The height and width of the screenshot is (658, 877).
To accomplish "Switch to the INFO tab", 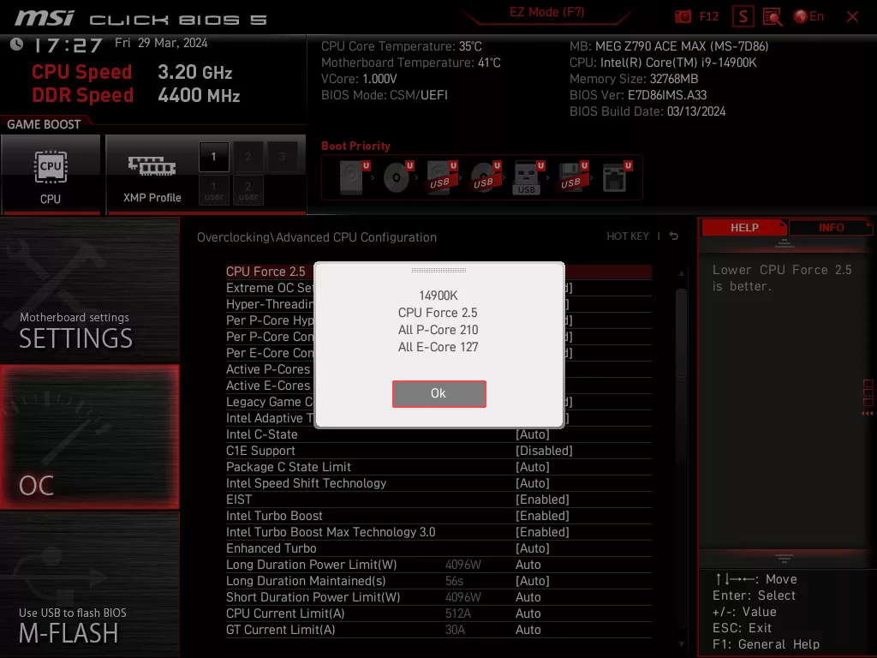I will (829, 227).
